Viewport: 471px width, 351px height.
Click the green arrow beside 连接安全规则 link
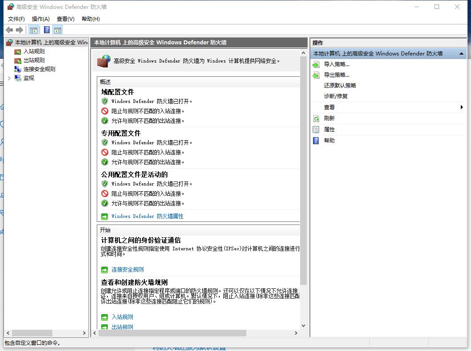104,270
